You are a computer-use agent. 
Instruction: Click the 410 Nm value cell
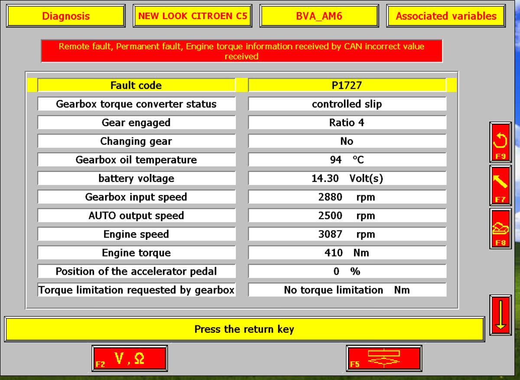(347, 253)
